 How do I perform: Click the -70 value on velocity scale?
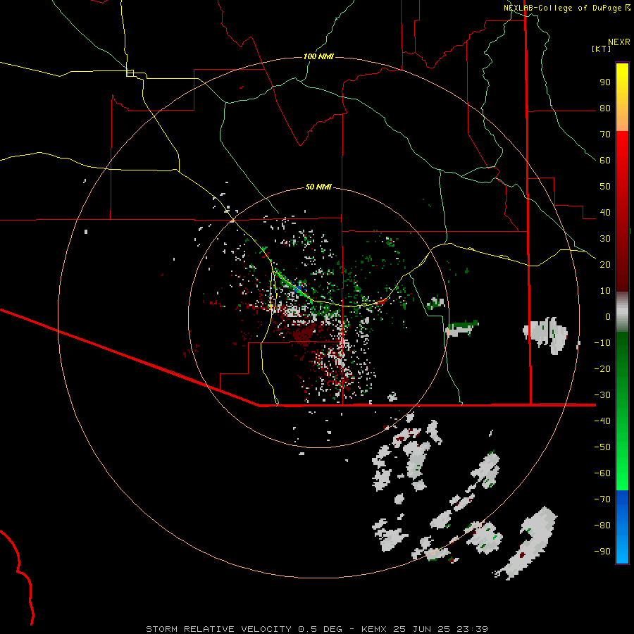[602, 499]
